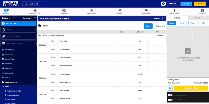
Task: Click the Props icon in the sidebar
Action: pos(3,30)
